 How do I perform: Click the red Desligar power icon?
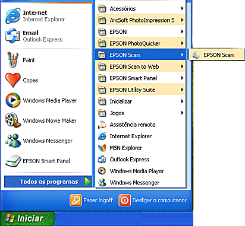[x=124, y=200]
